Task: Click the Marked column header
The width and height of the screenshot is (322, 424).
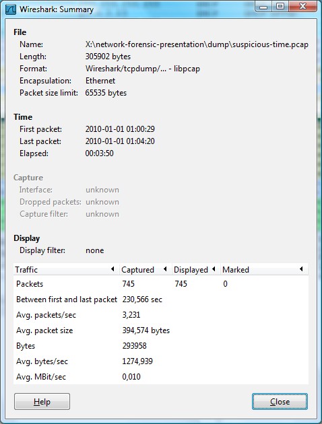Action: click(264, 269)
